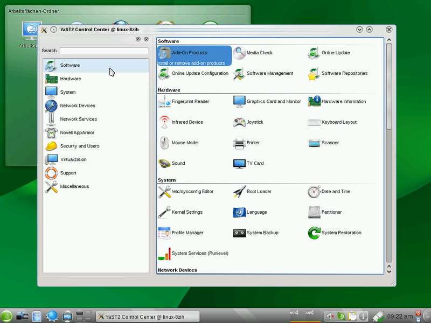
Task: Open Hardware Information
Action: pos(337,102)
